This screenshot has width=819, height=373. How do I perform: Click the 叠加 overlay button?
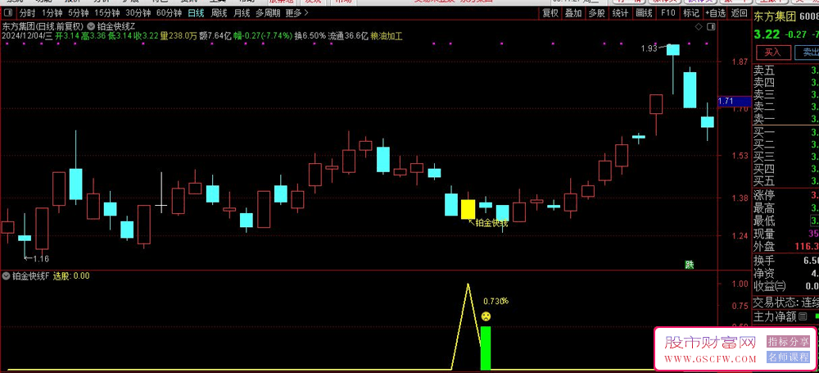coord(573,13)
